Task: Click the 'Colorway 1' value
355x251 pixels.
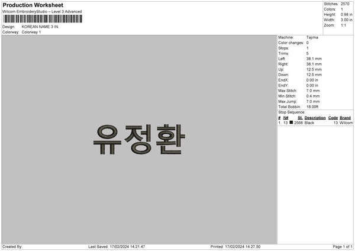Action: tap(31, 32)
